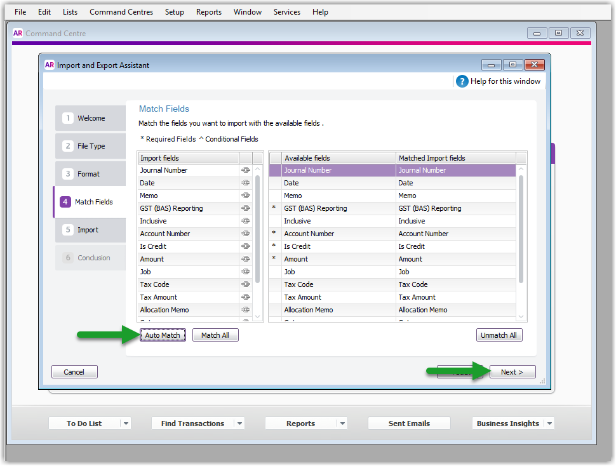
Task: Click match icon beside Inclusive import field
Action: [246, 221]
